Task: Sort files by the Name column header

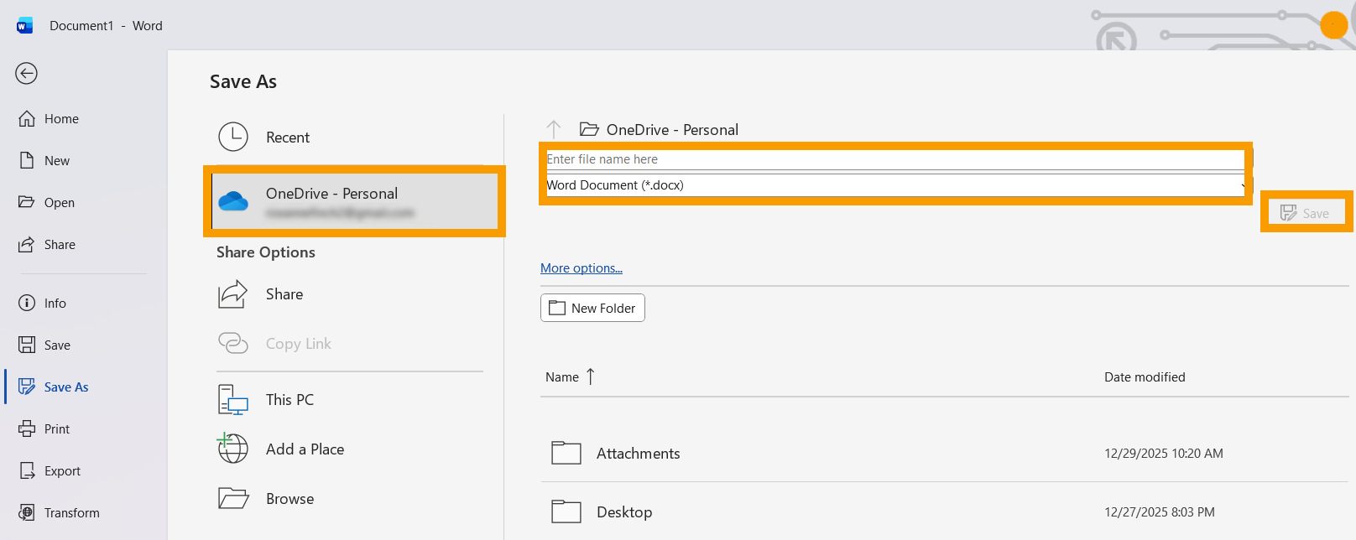Action: 562,377
